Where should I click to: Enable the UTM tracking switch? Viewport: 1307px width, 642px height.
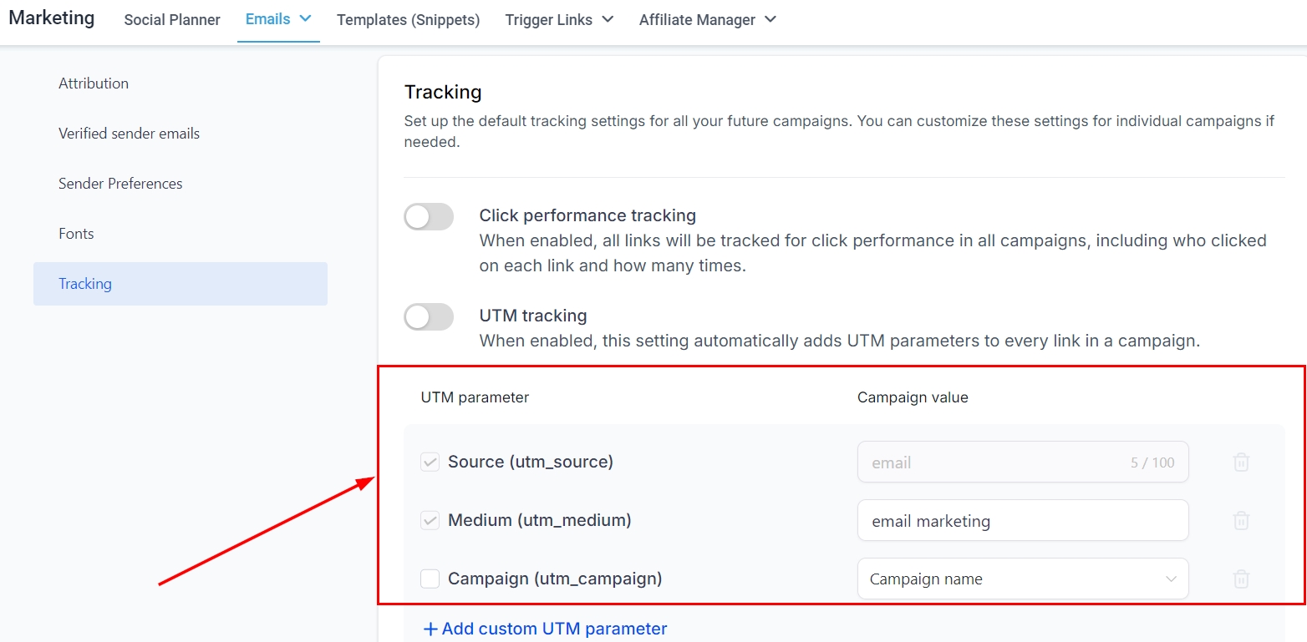[429, 317]
